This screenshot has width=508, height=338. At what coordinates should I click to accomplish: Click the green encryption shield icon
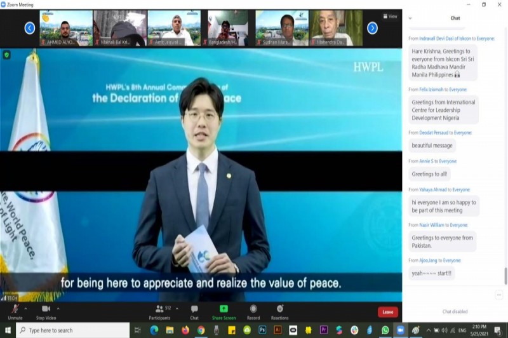[7, 55]
